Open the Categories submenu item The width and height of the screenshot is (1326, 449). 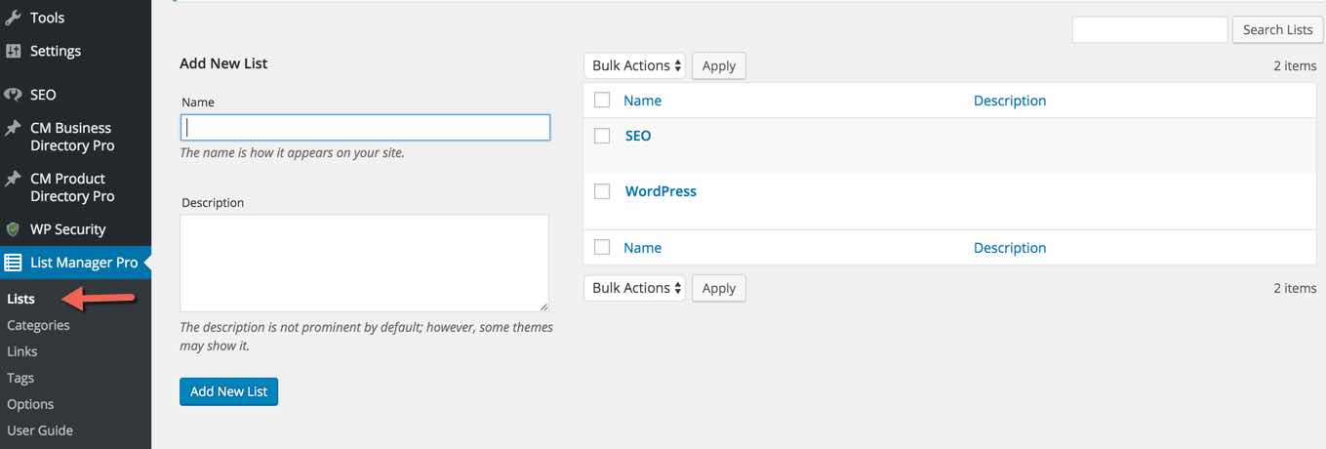pyautogui.click(x=38, y=325)
